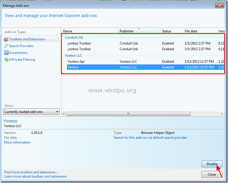Sort list by Name column header

pos(90,31)
